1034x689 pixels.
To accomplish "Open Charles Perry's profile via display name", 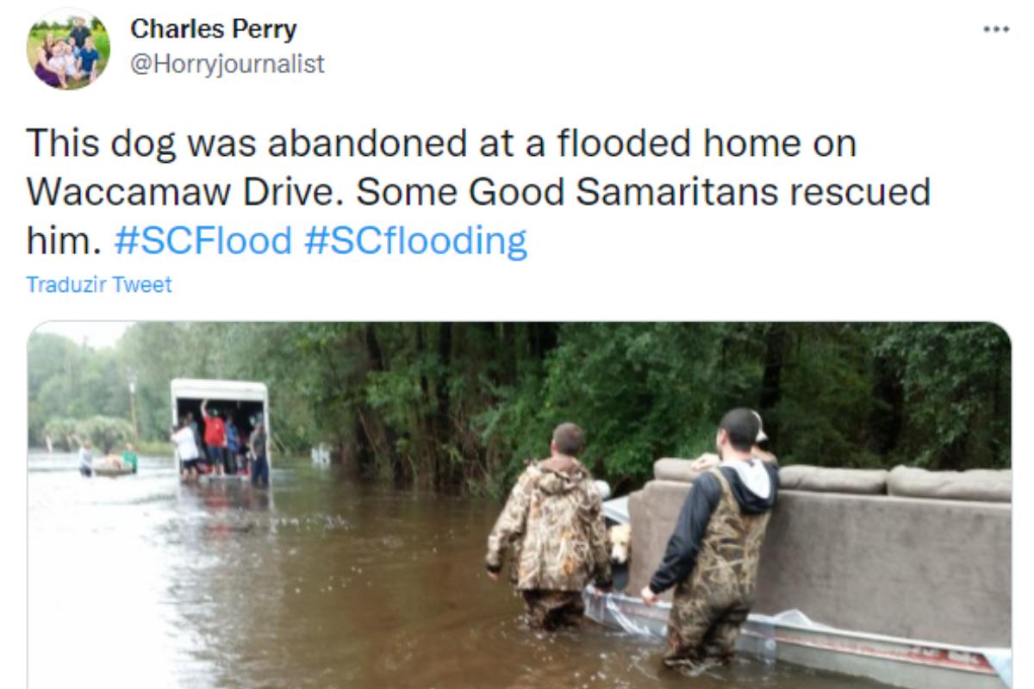I will pos(214,29).
